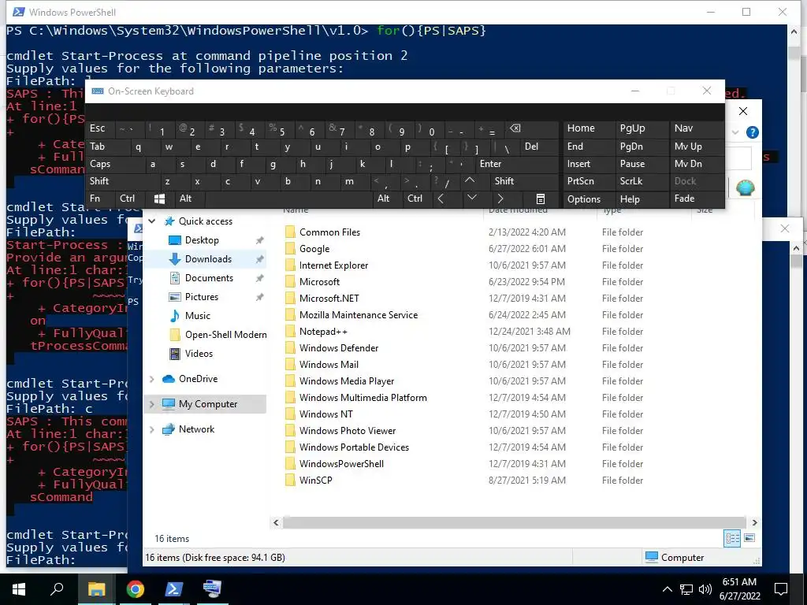Screen dimensions: 807x605
Task: Click the PrtScn key on keyboard
Action: click(589, 180)
